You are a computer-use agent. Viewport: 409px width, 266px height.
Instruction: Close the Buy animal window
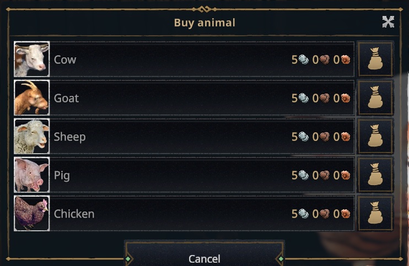(388, 22)
